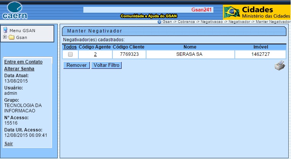Click the SERASA SA name cell

click(189, 55)
